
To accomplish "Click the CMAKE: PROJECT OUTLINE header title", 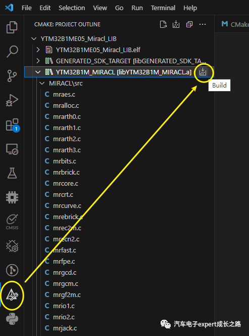I will [x=67, y=24].
